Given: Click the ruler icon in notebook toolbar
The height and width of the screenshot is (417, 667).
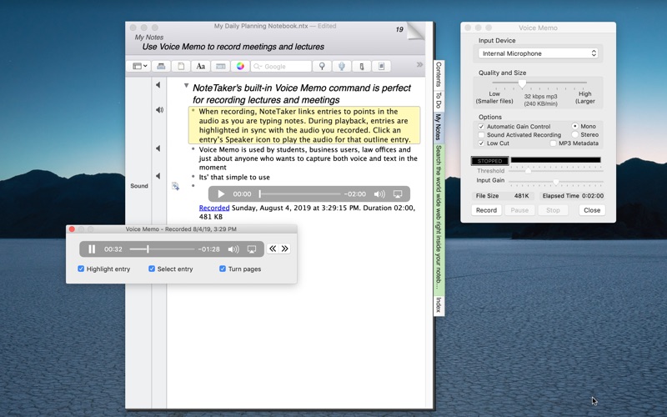Looking at the screenshot, I should point(220,66).
